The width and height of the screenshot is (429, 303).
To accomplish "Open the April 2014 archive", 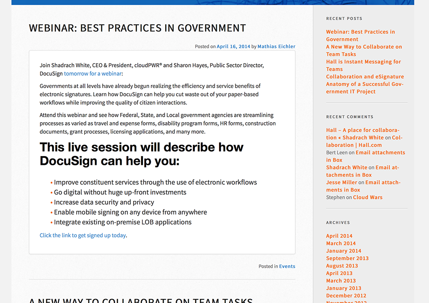I will (x=339, y=236).
